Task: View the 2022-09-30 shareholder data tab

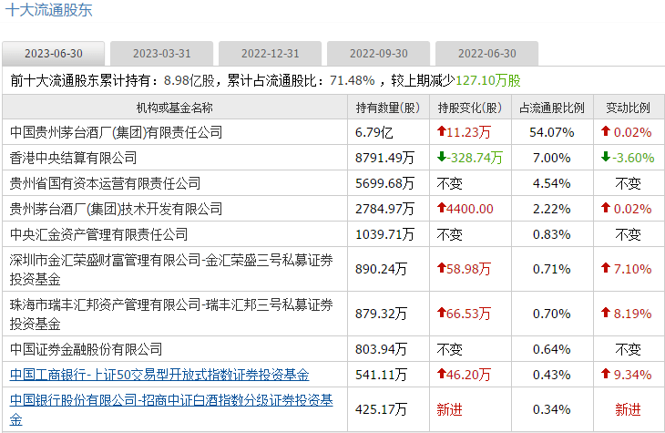Action: click(379, 53)
